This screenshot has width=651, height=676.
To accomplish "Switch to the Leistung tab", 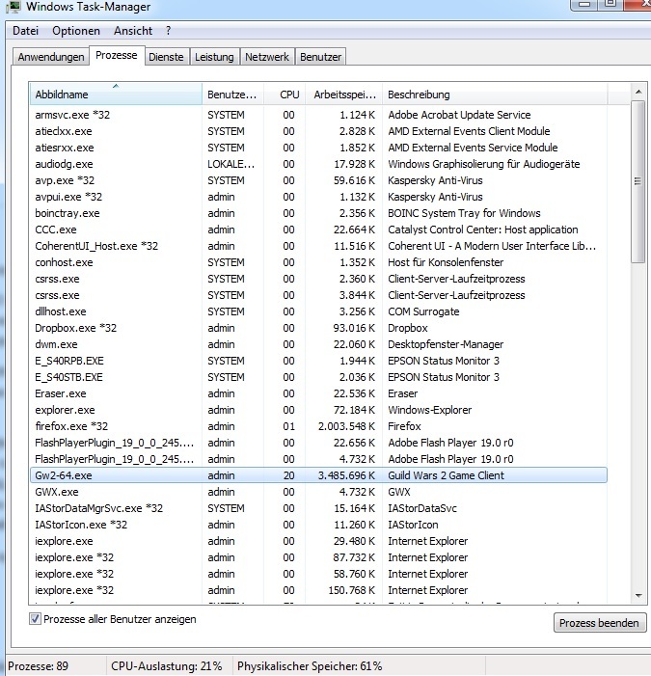I will (x=214, y=57).
